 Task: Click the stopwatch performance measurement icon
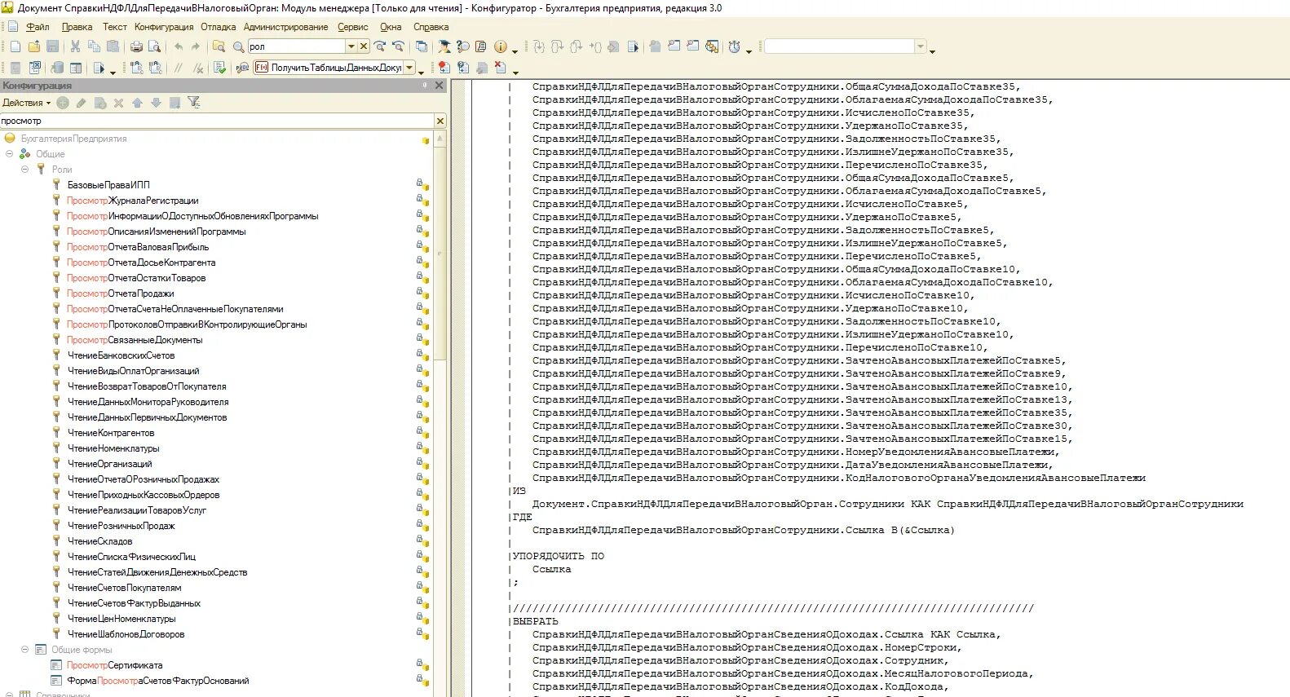click(735, 46)
